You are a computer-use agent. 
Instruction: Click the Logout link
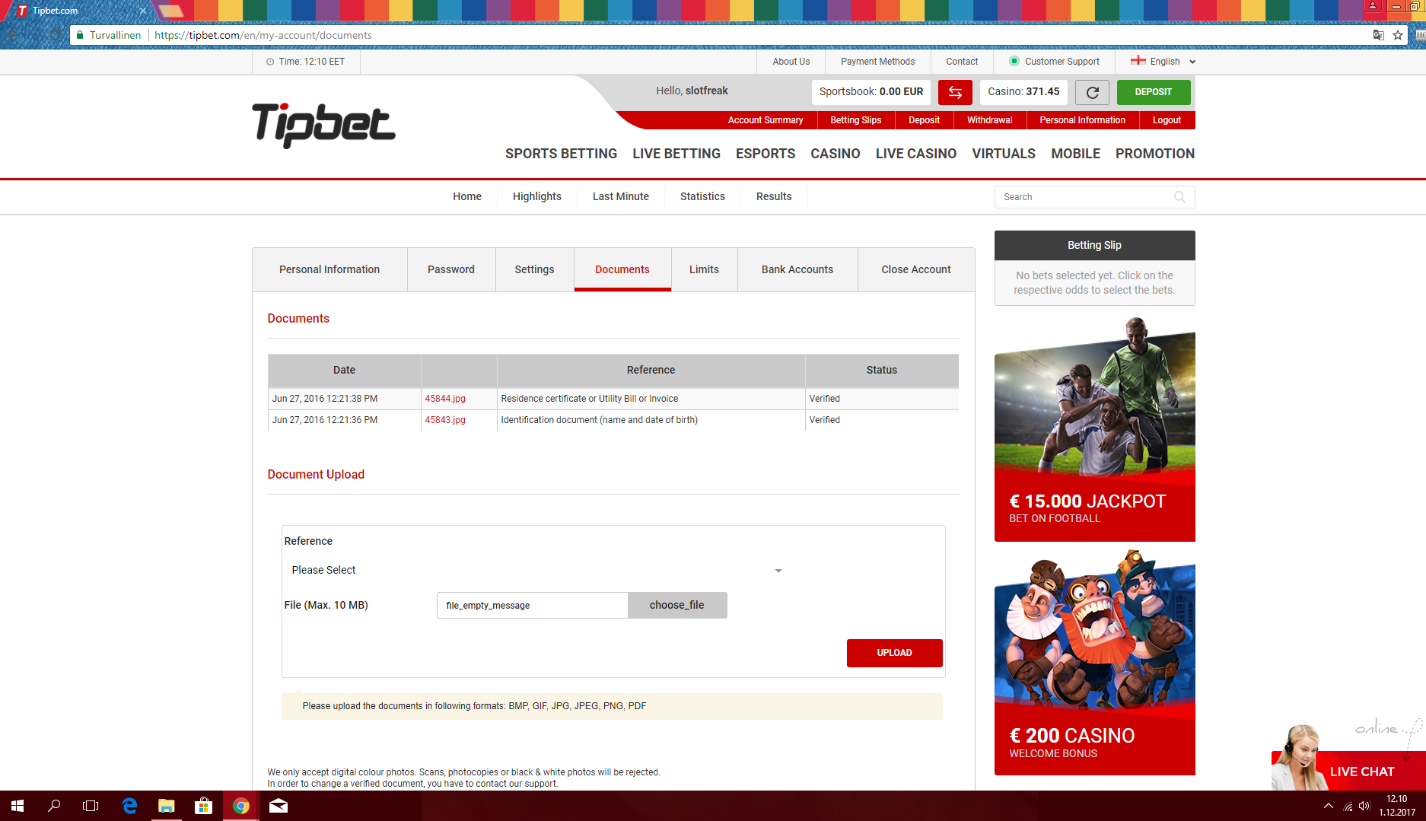click(x=1167, y=120)
